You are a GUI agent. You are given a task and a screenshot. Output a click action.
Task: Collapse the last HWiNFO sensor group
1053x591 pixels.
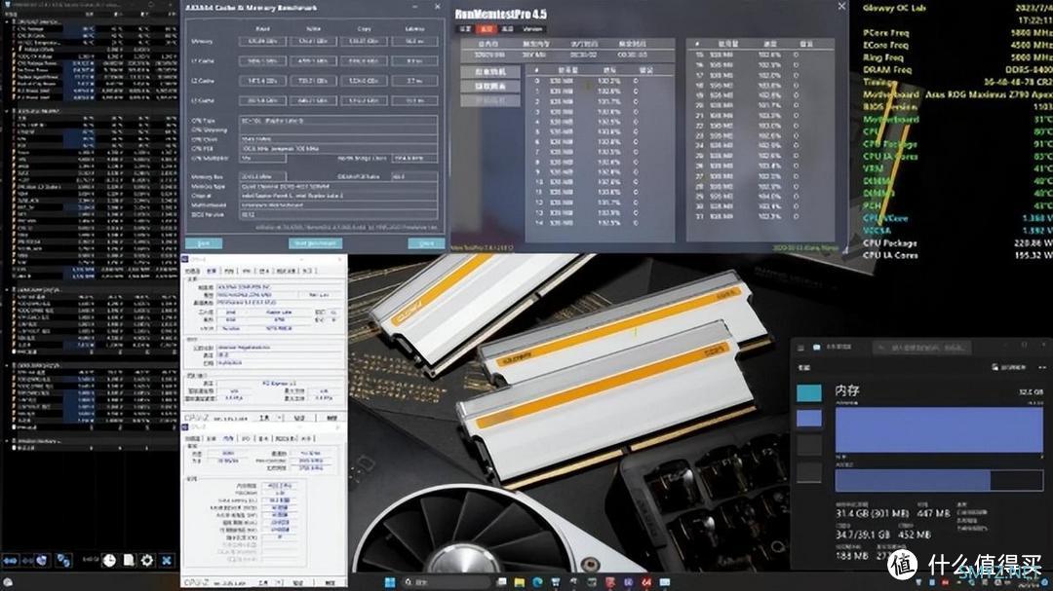tap(7, 441)
